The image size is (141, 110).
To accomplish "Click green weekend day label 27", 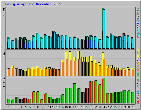I will pos(116,107).
